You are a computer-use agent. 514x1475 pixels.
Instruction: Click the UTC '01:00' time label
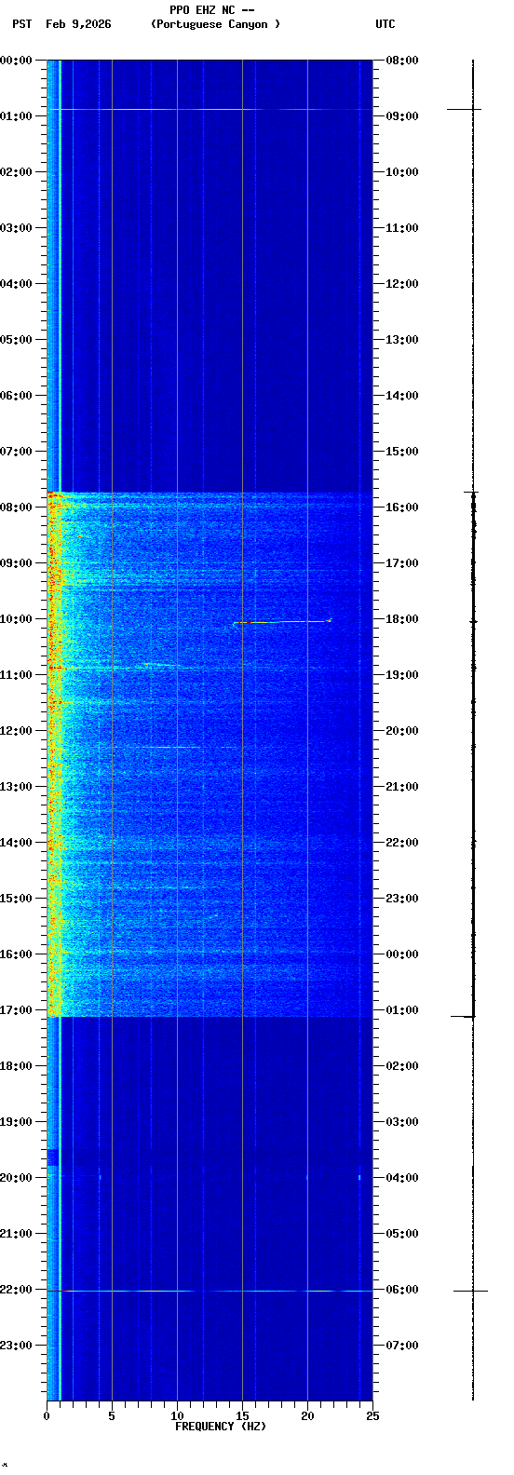click(x=402, y=1010)
